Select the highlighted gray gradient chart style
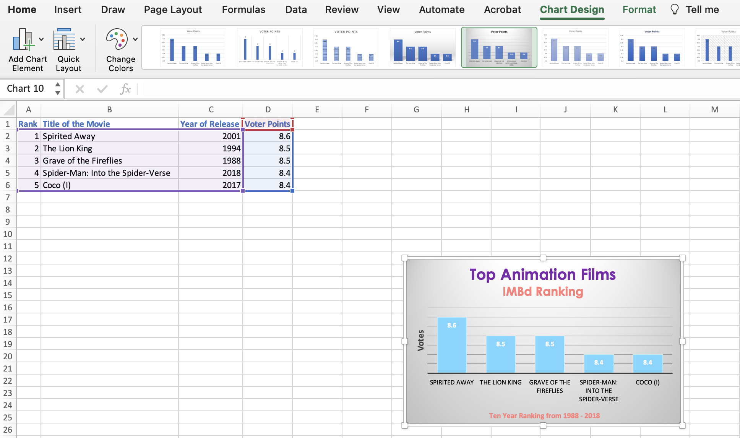 click(499, 47)
